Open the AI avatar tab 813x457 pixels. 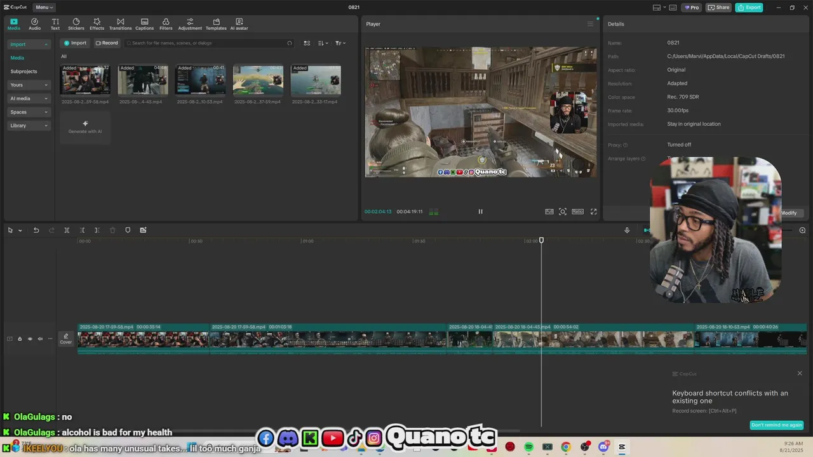(239, 24)
